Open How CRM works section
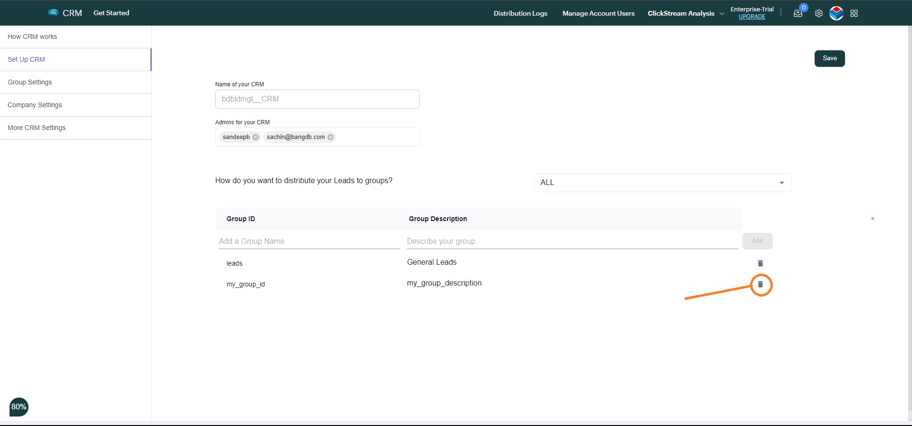 click(x=76, y=37)
